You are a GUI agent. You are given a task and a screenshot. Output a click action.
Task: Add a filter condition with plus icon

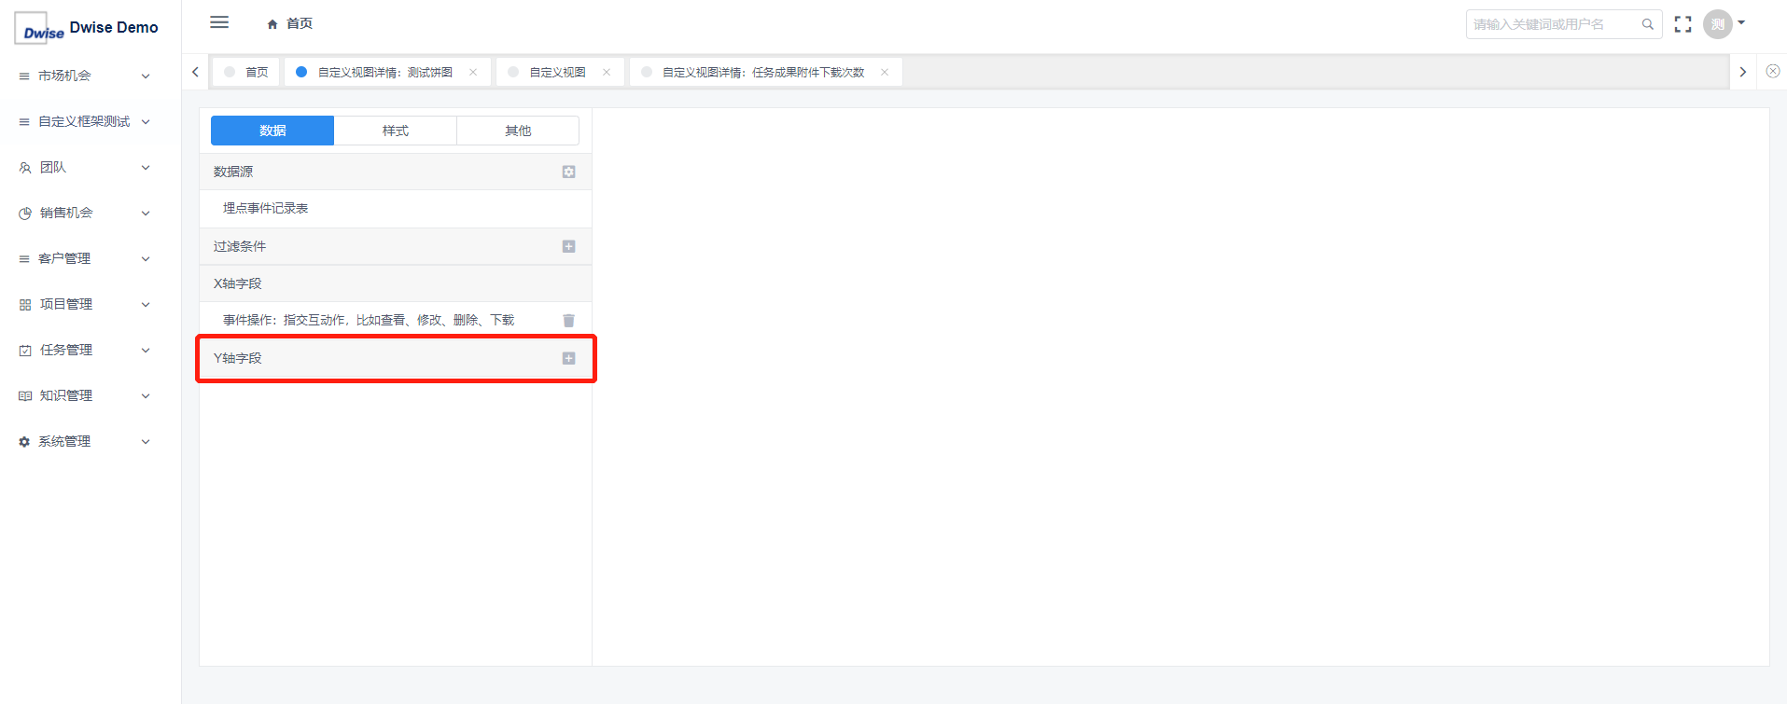(568, 246)
